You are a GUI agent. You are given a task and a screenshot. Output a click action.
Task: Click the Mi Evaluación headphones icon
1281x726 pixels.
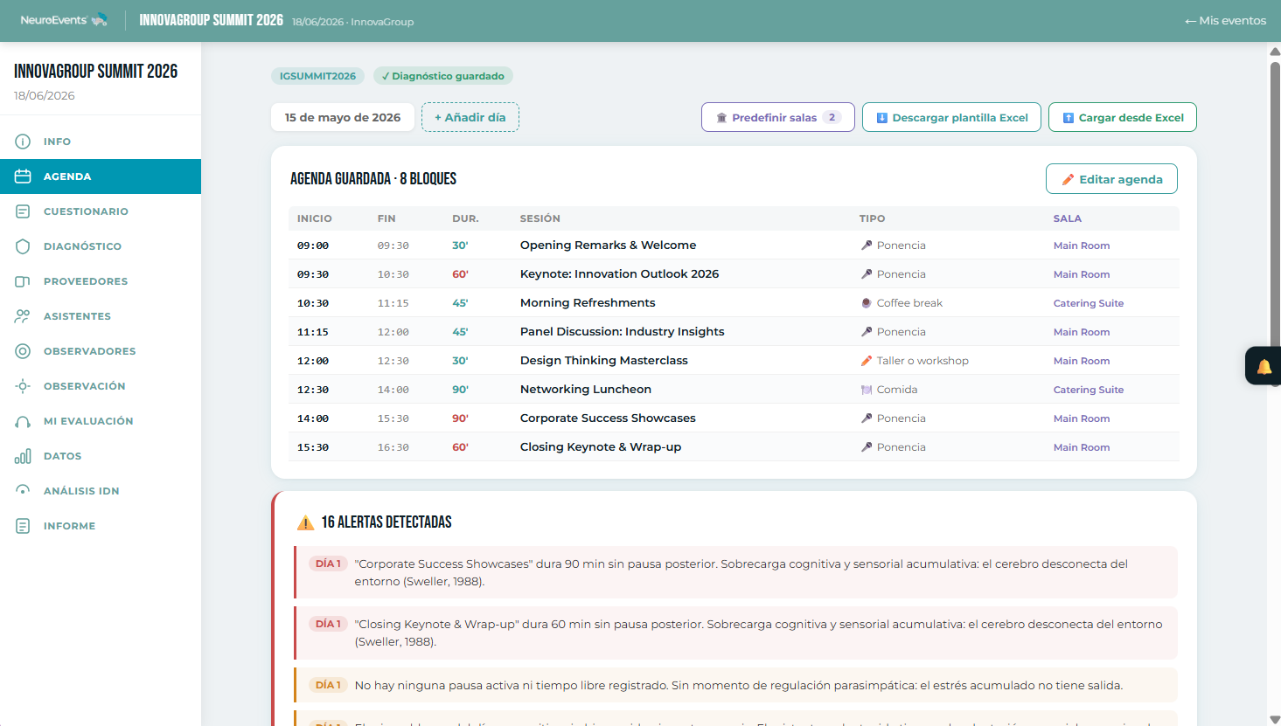click(23, 421)
